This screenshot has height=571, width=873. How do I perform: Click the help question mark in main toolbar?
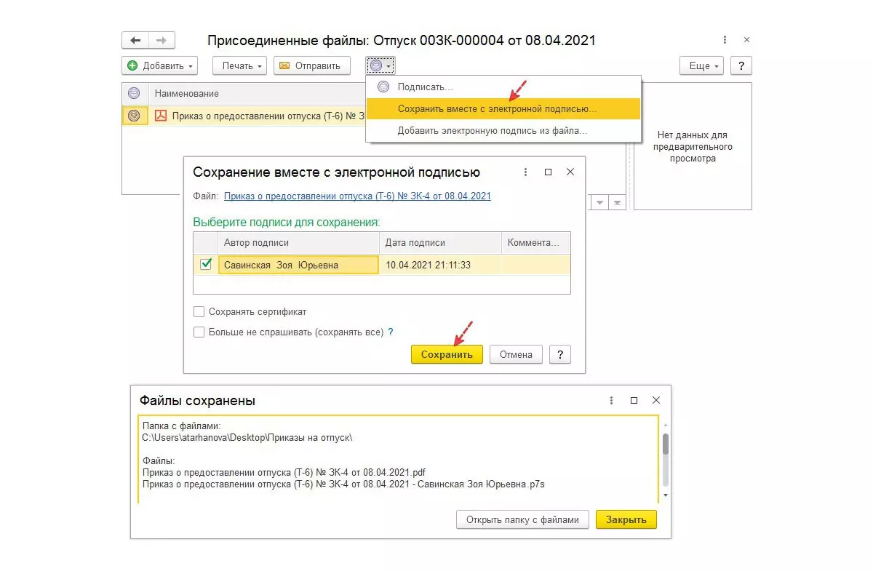(x=741, y=65)
